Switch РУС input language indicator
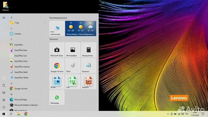The height and width of the screenshot is (117, 208). pos(187,114)
